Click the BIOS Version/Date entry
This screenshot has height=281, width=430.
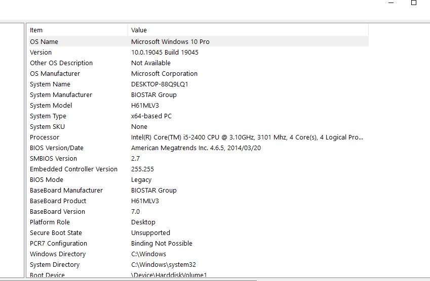57,148
